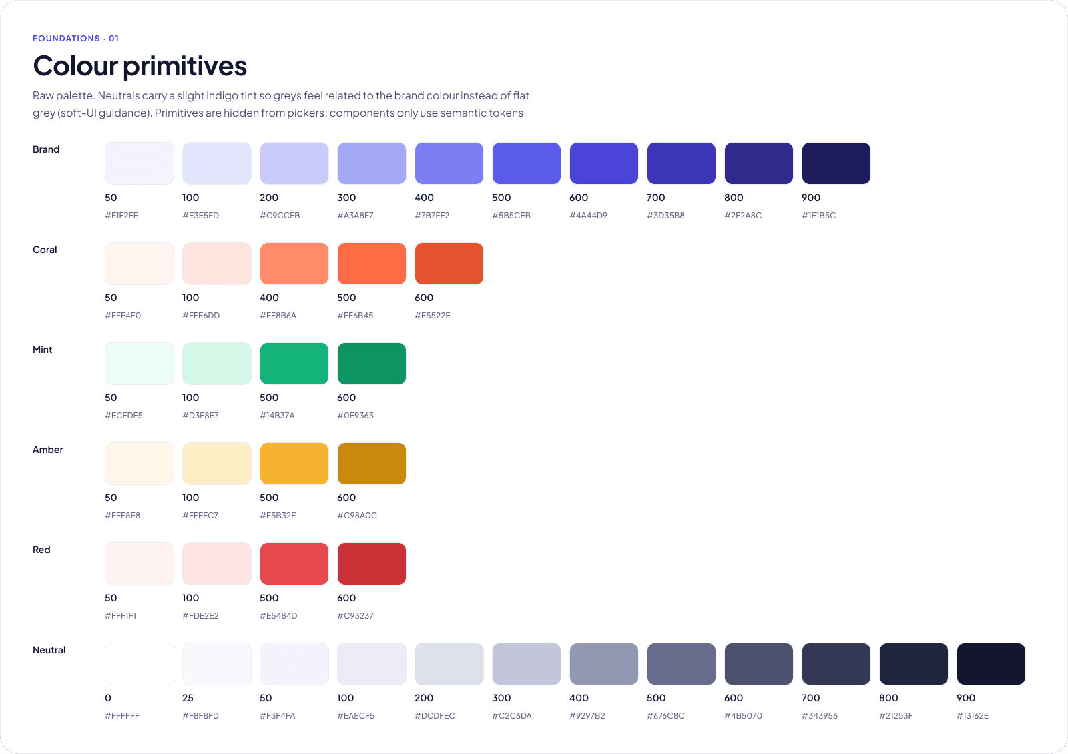Click the 'Neutral' row label
The image size is (1068, 754).
49,650
